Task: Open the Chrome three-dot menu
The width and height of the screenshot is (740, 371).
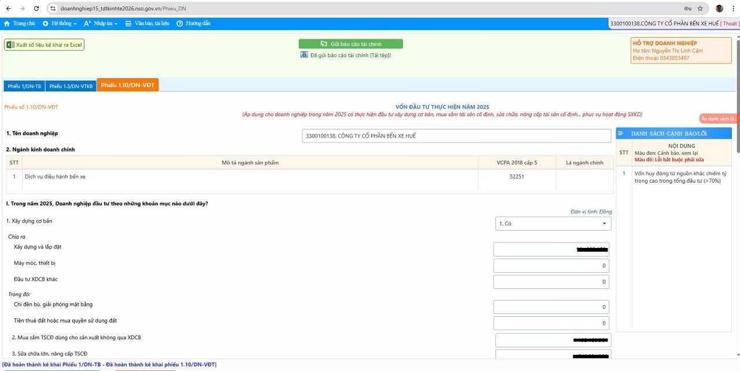Action: 733,9
